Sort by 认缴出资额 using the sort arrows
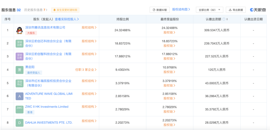The height and width of the screenshot is (130, 270). point(227,19)
